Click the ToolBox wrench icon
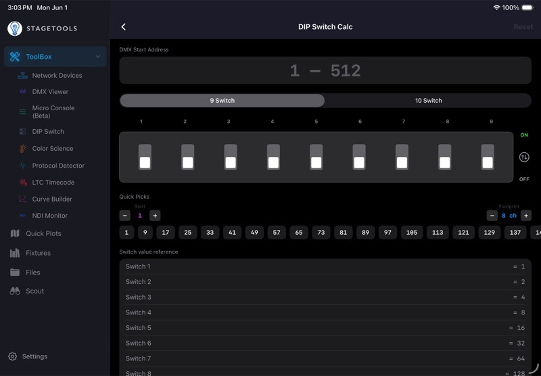 point(15,57)
